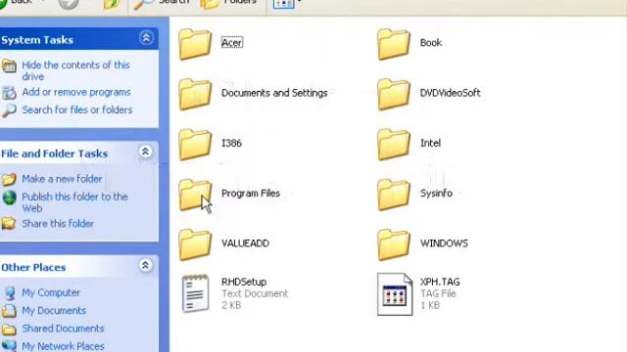Click the File and Folder Tasks title

coord(55,154)
